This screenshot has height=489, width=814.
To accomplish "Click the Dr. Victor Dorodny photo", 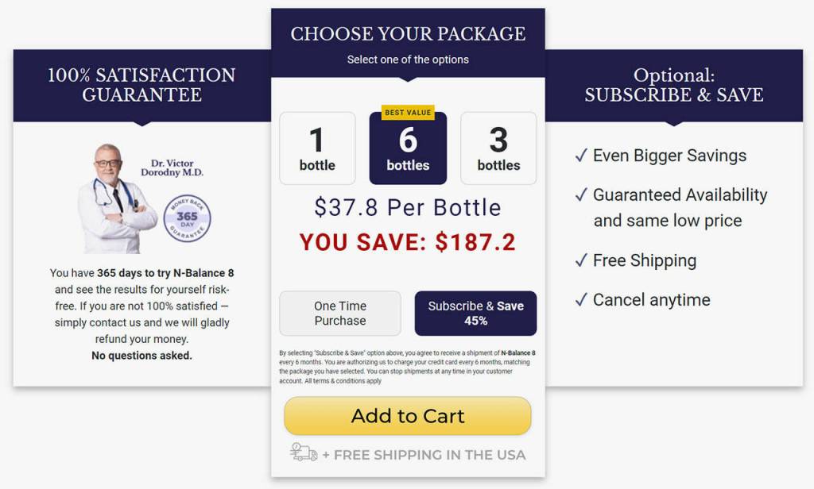I will coord(113,198).
